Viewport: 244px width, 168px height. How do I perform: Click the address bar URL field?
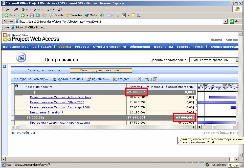[121, 22]
